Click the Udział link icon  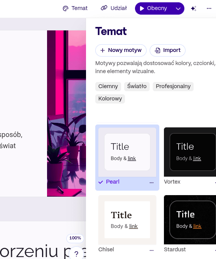tap(104, 8)
